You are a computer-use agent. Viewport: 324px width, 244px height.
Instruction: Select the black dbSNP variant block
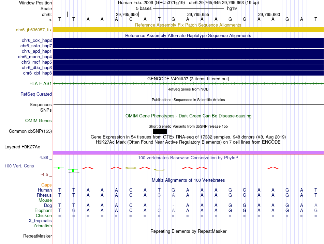click(160, 131)
